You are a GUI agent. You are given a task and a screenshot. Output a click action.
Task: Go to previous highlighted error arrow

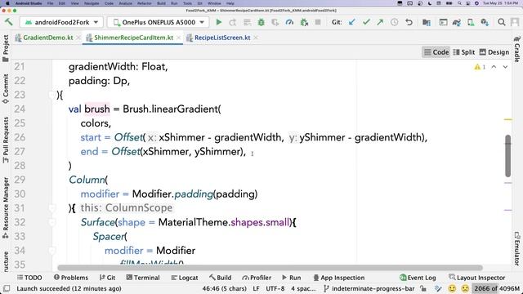tap(494, 67)
